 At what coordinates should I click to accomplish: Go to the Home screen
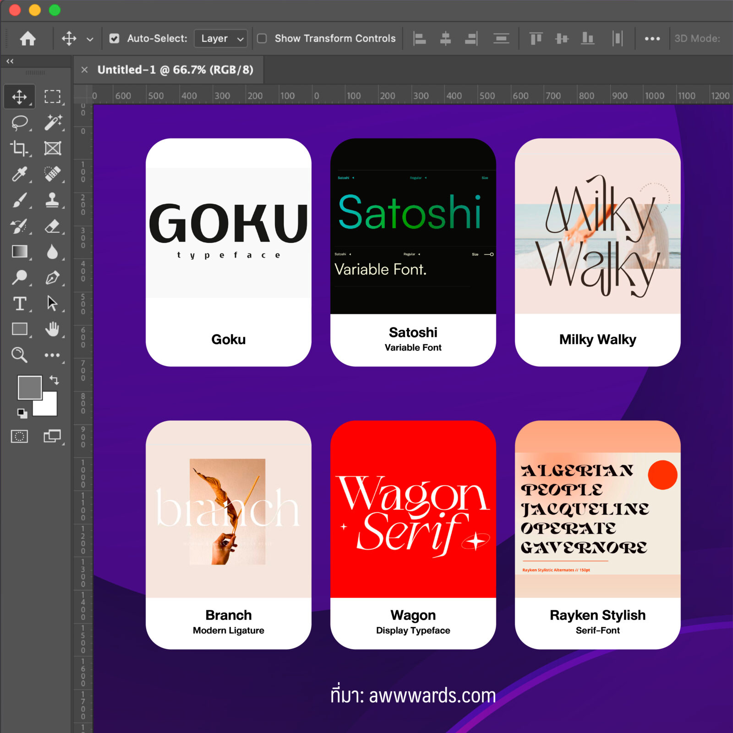point(27,38)
